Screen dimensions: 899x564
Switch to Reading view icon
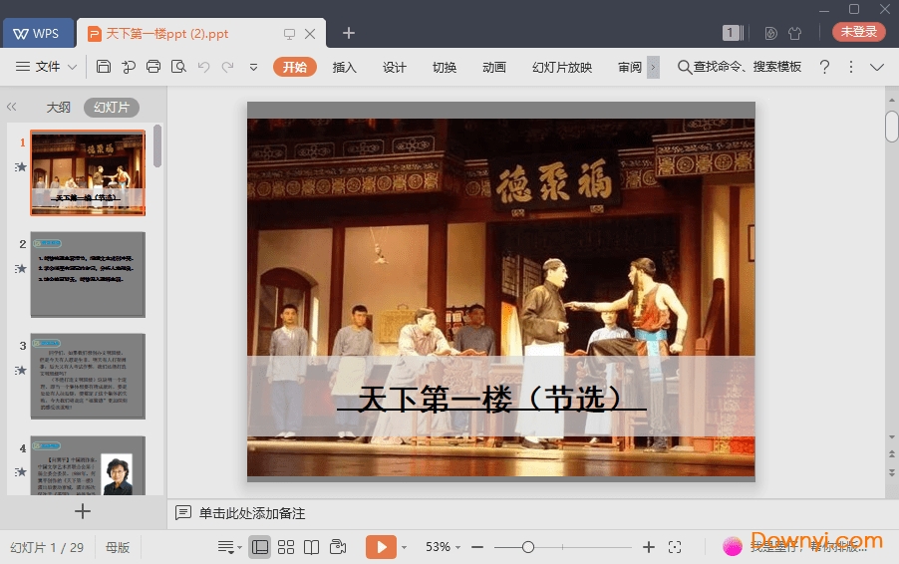pyautogui.click(x=311, y=547)
